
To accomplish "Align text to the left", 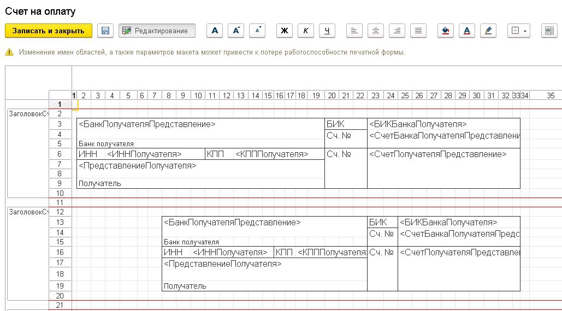I will (354, 31).
